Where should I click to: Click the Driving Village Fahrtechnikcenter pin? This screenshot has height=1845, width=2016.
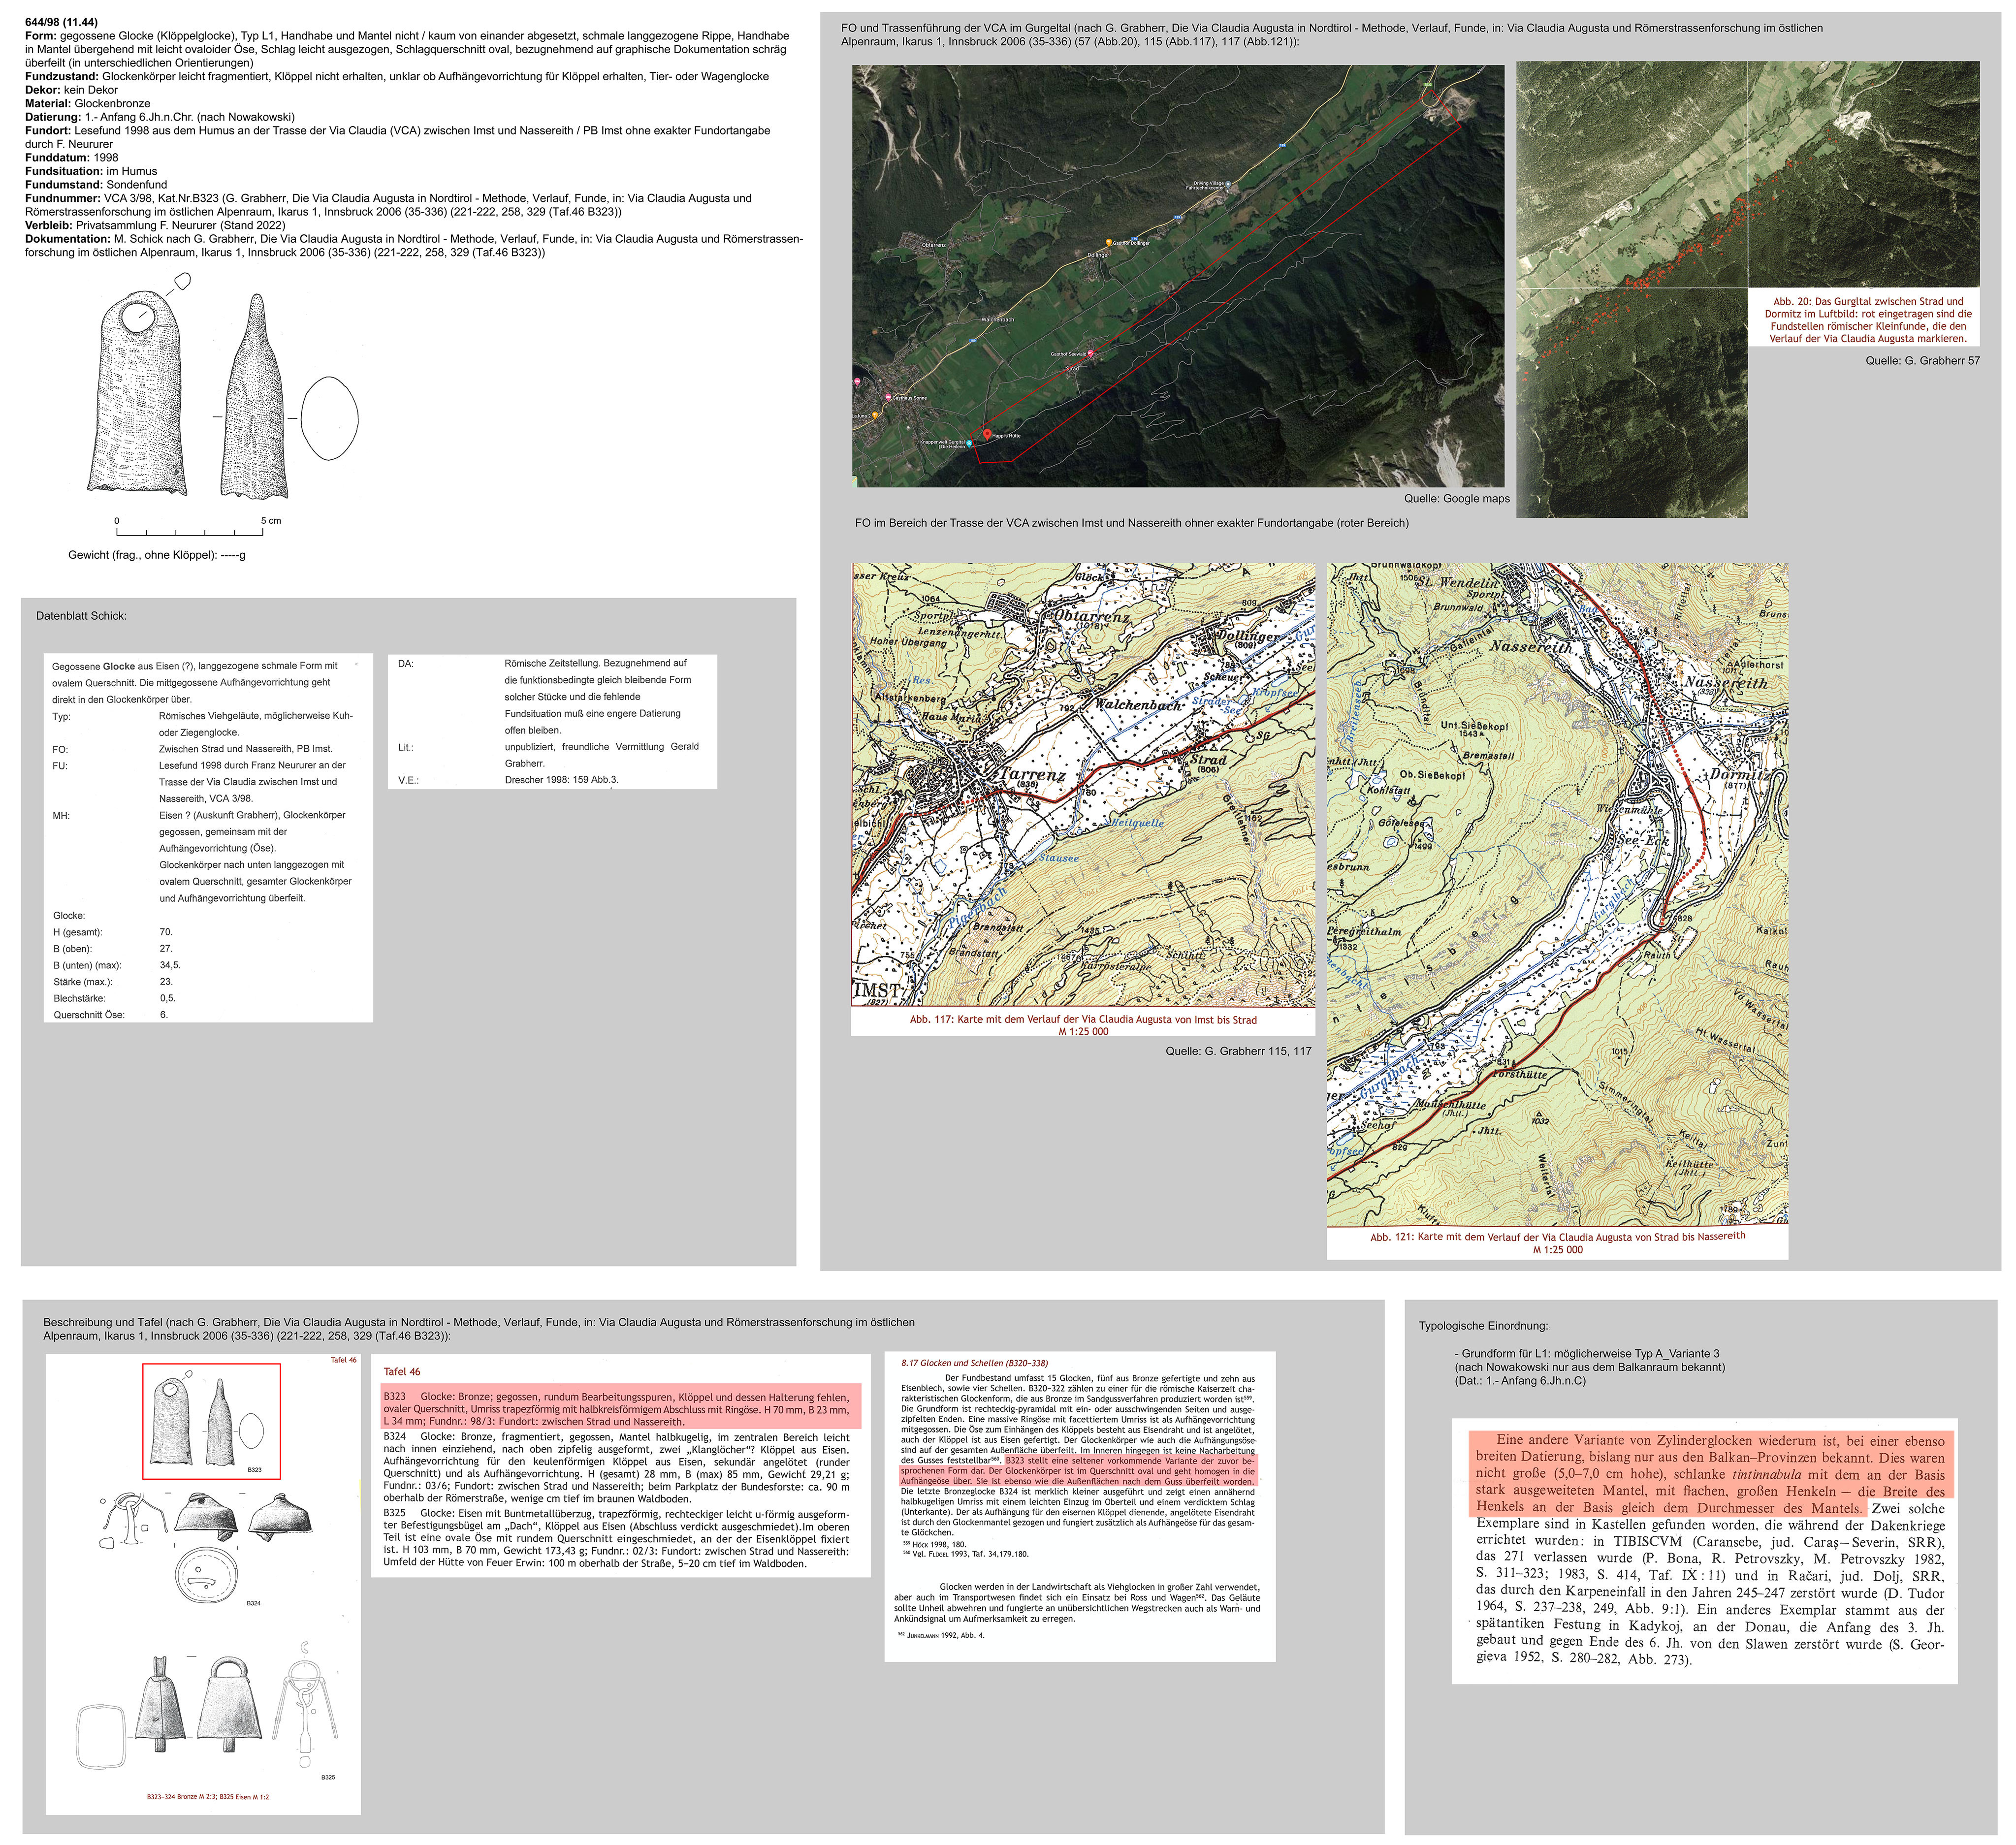click(1228, 185)
